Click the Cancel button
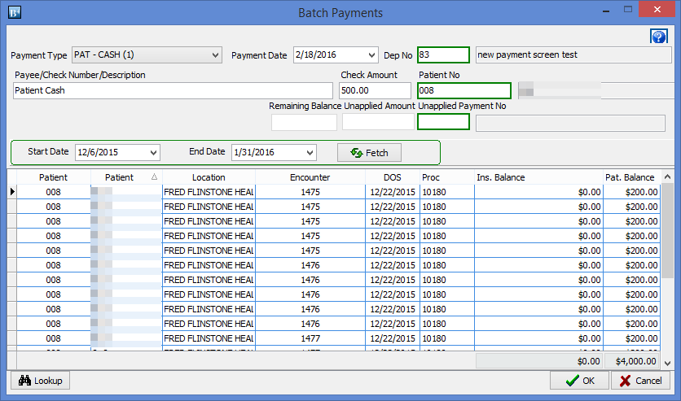 click(640, 381)
